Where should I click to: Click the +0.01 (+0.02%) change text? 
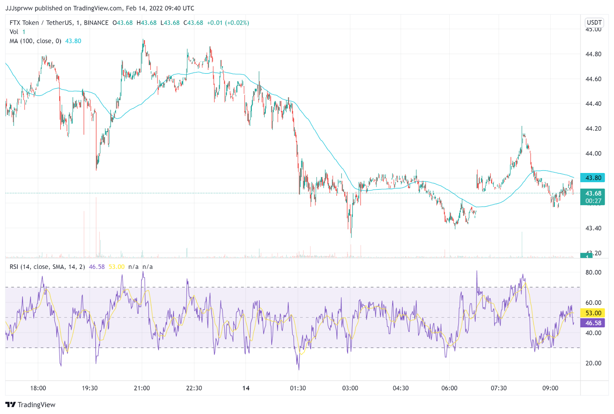pos(228,23)
